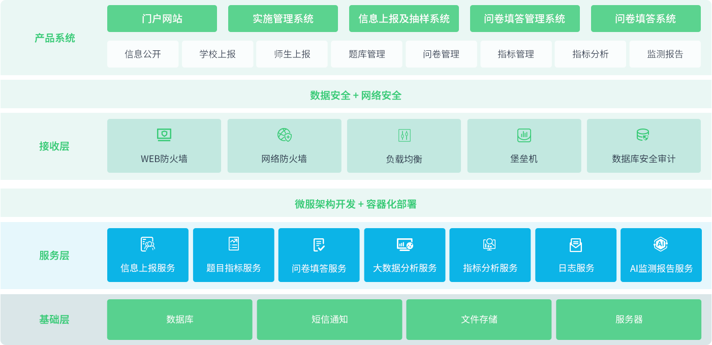
Task: Click the 题目指标服务 document icon
Action: pyautogui.click(x=234, y=244)
